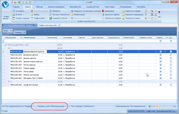
Task: Switch to the Складской учёт ribbon tab
Action: tap(93, 7)
